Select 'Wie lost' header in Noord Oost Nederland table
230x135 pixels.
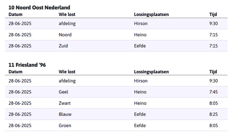[67, 14]
